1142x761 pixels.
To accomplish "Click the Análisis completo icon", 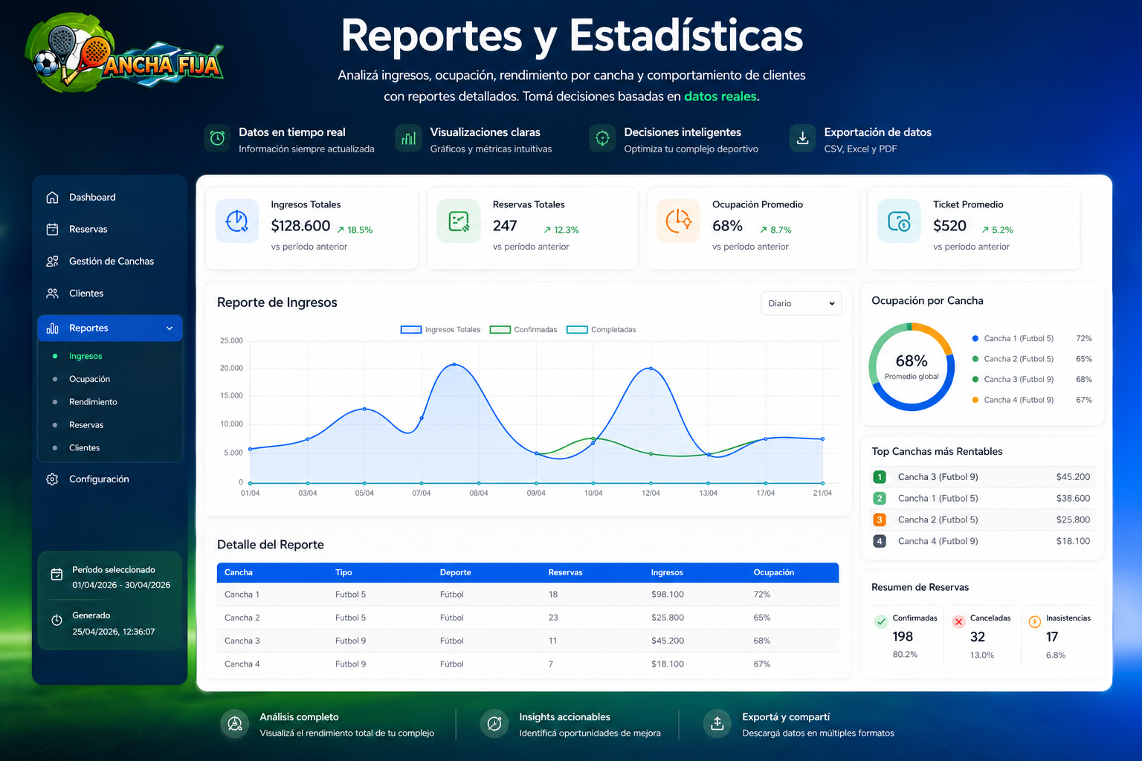I will click(235, 724).
